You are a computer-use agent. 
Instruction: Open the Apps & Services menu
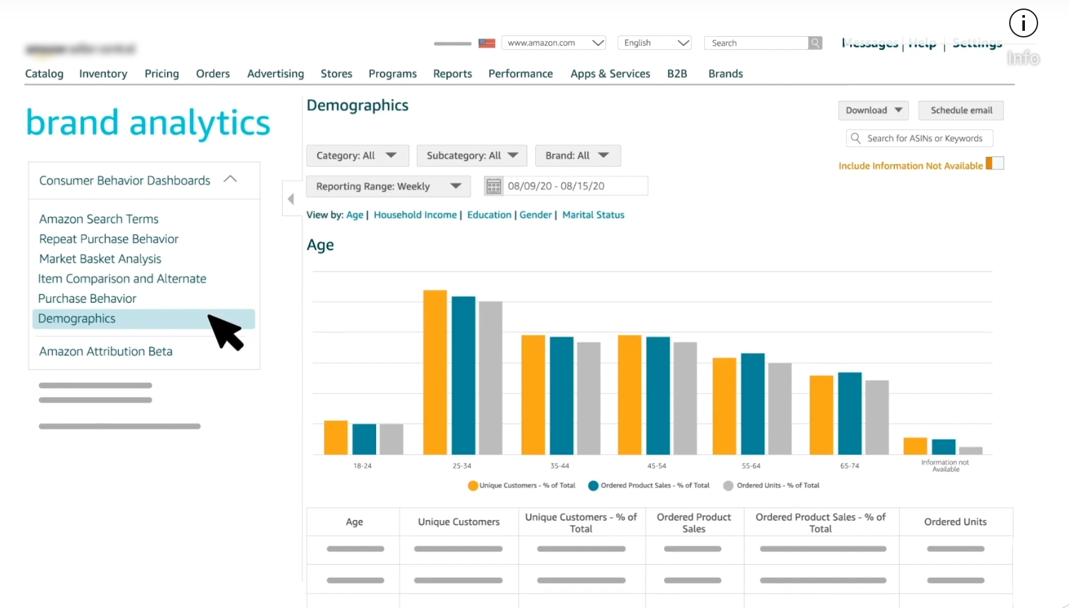pos(610,74)
